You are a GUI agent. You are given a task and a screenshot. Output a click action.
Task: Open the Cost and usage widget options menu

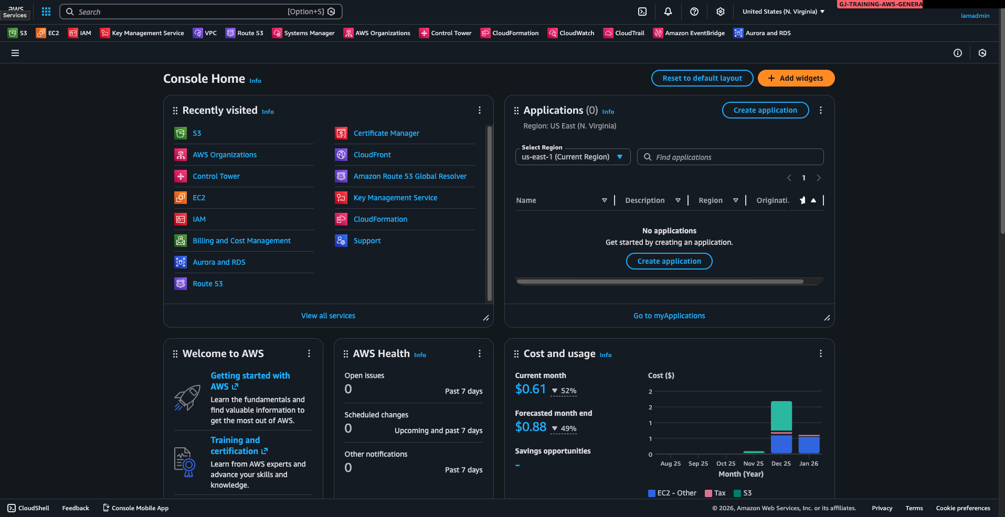[x=821, y=353]
